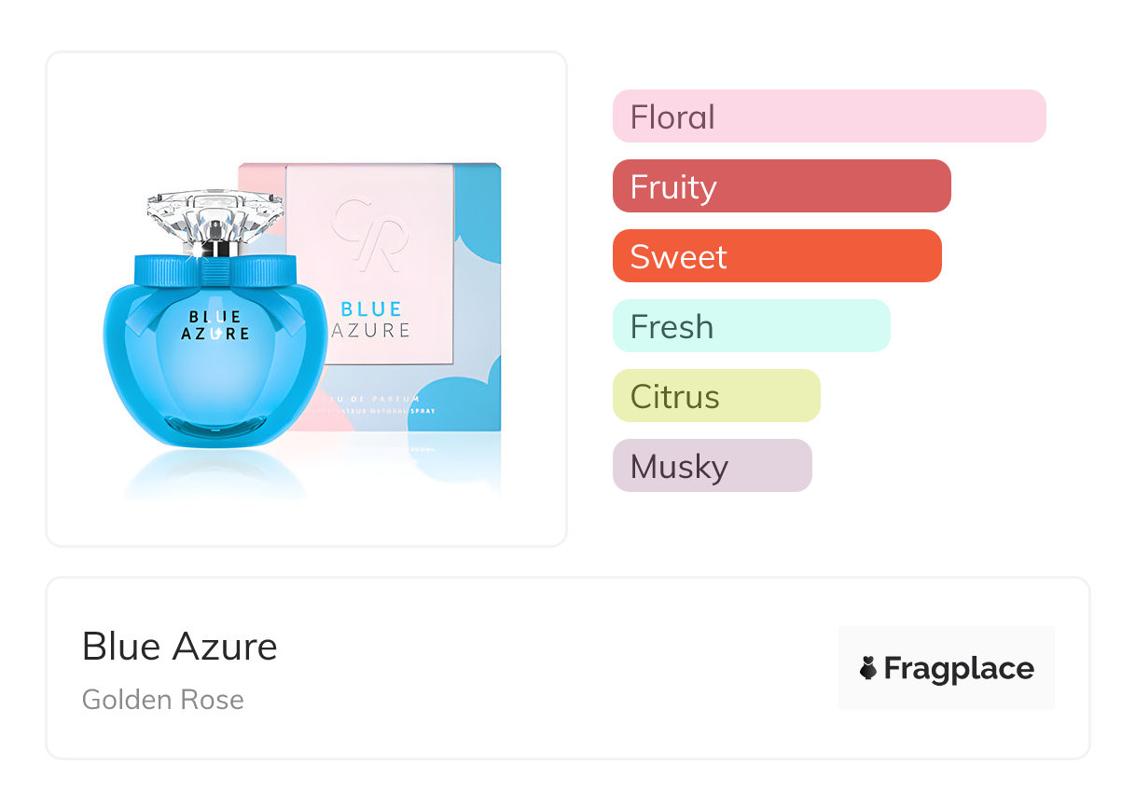Open the Blue Azure product title

point(179,647)
